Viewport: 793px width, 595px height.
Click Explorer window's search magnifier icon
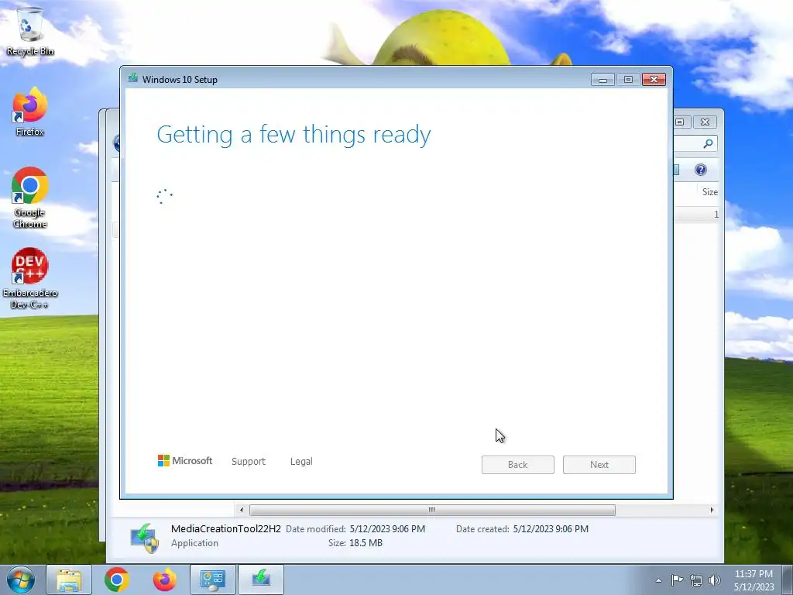tap(708, 143)
